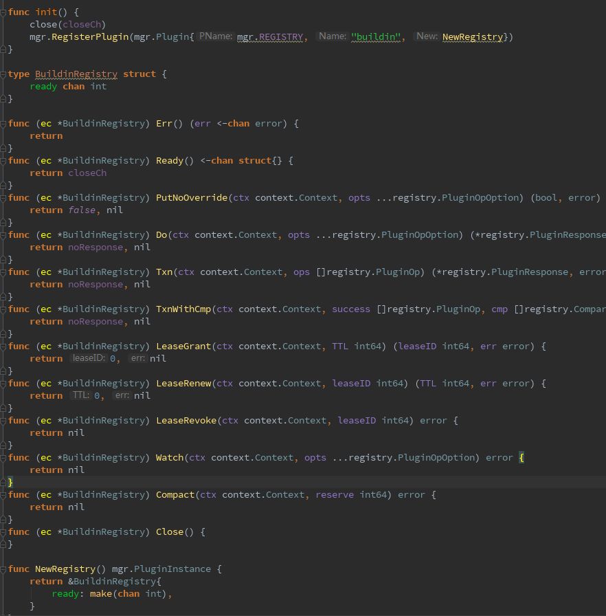The image size is (606, 616).
Task: Collapse the Compact method fold marker
Action: point(3,495)
